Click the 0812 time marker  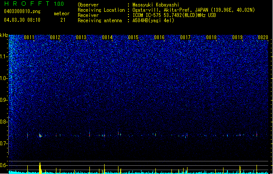[55, 37]
